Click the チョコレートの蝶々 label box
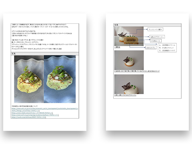Viewport: 192px width, 144px height. pyautogui.click(x=158, y=29)
